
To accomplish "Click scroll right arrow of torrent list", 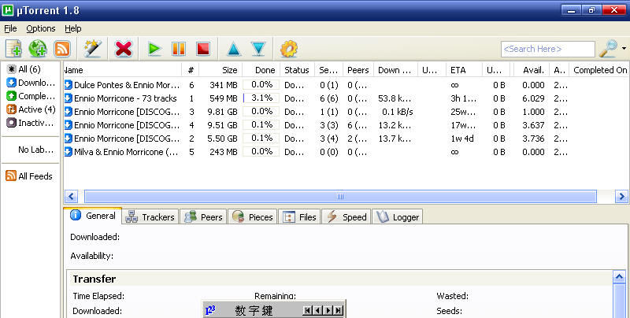I will pos(621,196).
